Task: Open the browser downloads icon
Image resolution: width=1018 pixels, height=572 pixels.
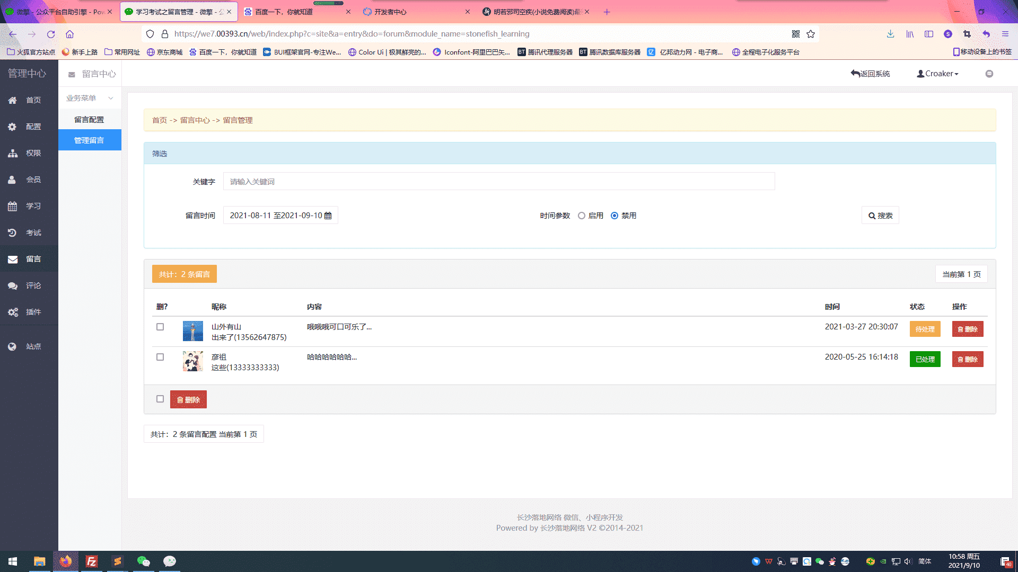Action: [x=890, y=34]
